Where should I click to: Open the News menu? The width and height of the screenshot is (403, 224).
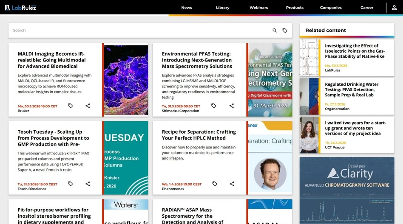(x=187, y=8)
